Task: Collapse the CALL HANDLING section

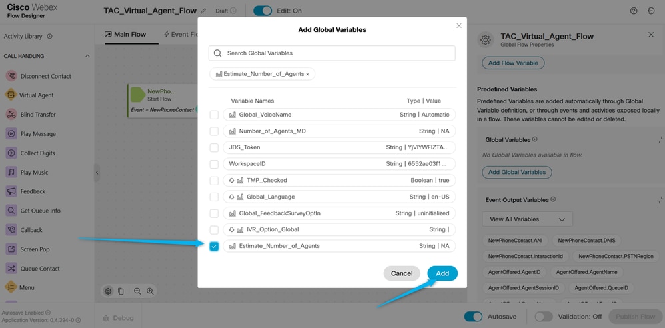Action: pos(87,56)
